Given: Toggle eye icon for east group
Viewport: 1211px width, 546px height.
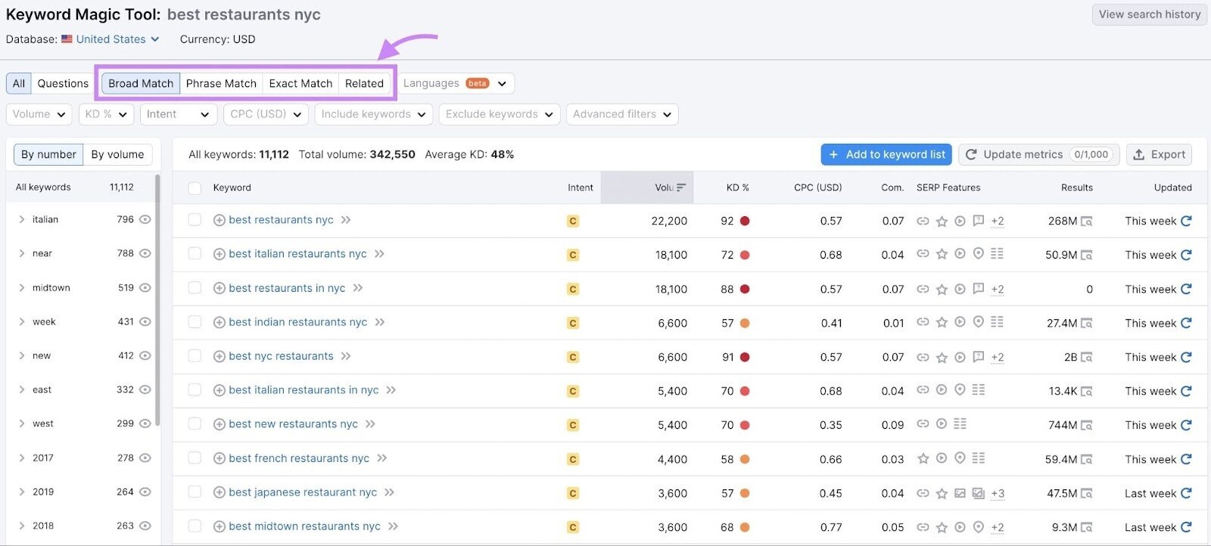Looking at the screenshot, I should tap(145, 389).
